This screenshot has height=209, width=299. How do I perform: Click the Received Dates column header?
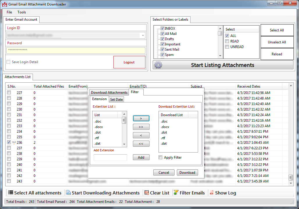tap(259, 86)
